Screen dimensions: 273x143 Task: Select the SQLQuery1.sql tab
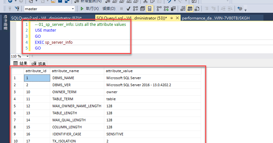pyautogui.click(x=132, y=18)
